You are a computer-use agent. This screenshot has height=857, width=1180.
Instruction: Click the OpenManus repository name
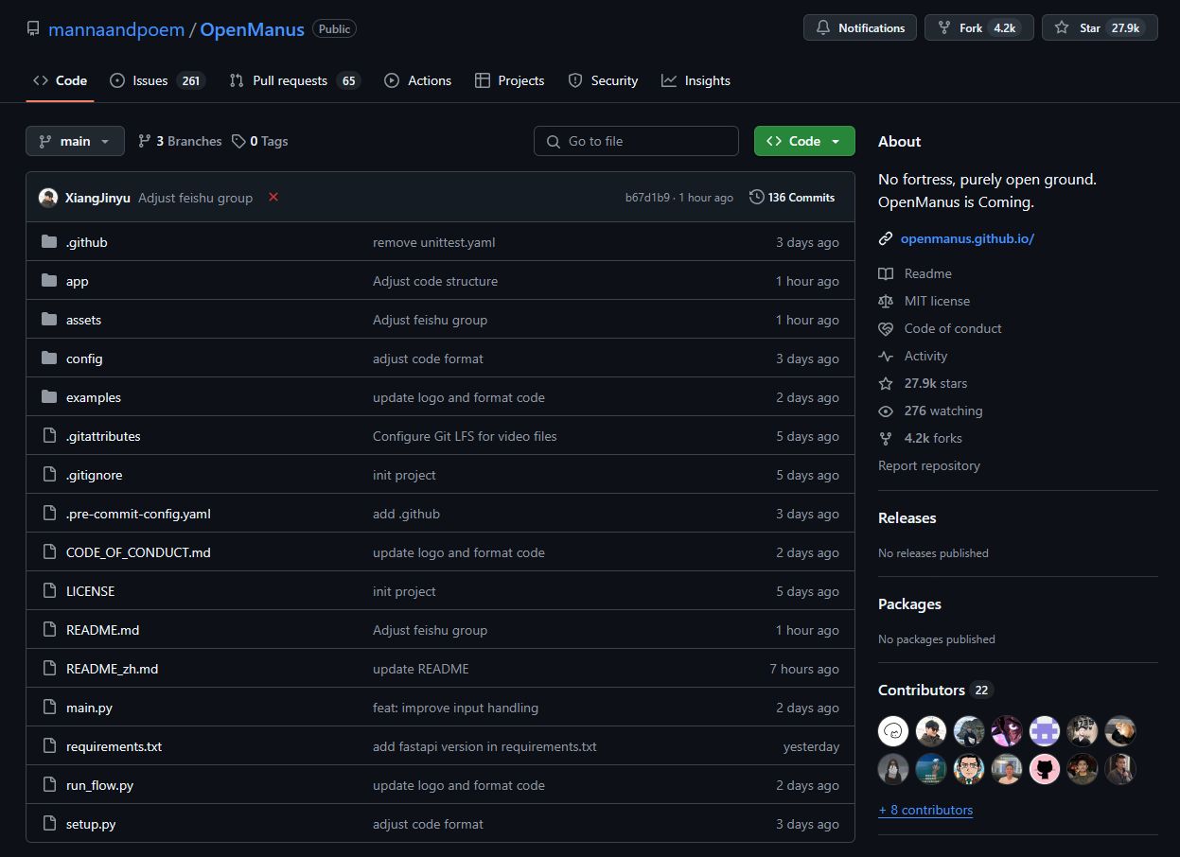253,28
